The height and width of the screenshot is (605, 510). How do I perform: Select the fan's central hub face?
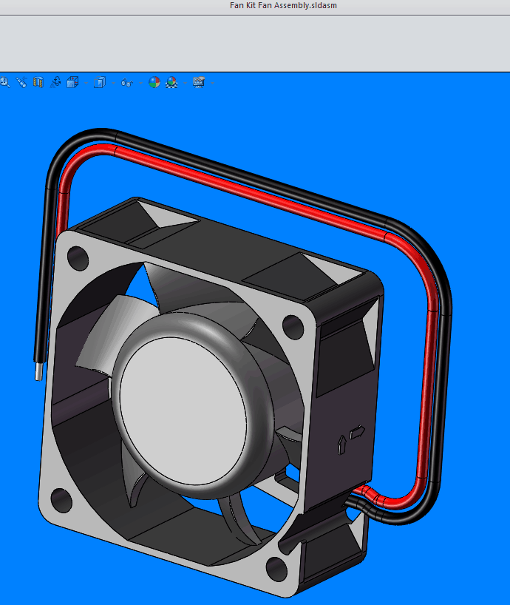pos(183,411)
